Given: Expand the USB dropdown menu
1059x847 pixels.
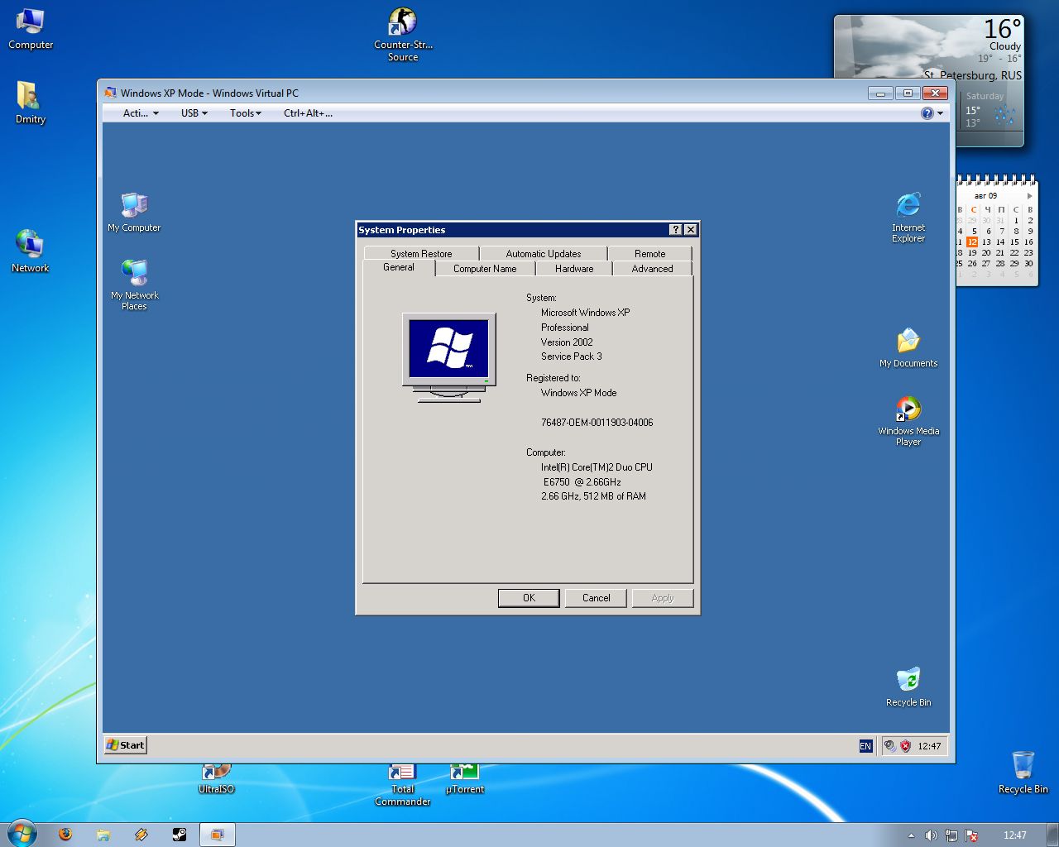Looking at the screenshot, I should tap(194, 113).
